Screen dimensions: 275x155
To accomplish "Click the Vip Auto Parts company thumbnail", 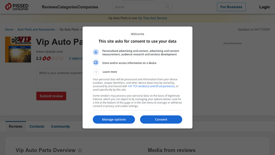I will tap(18, 50).
